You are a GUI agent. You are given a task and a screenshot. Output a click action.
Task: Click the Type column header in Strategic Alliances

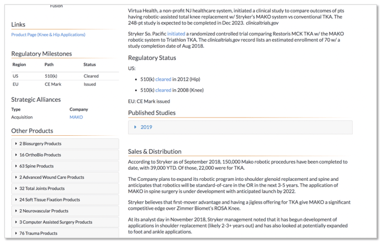point(16,110)
